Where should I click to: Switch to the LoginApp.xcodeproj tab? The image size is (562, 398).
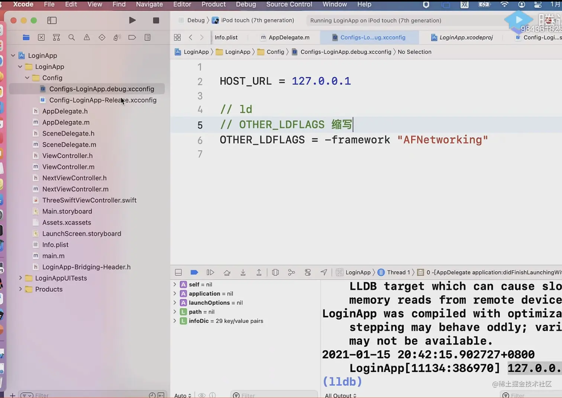point(462,38)
